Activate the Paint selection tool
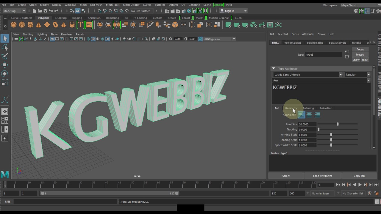 click(x=5, y=56)
